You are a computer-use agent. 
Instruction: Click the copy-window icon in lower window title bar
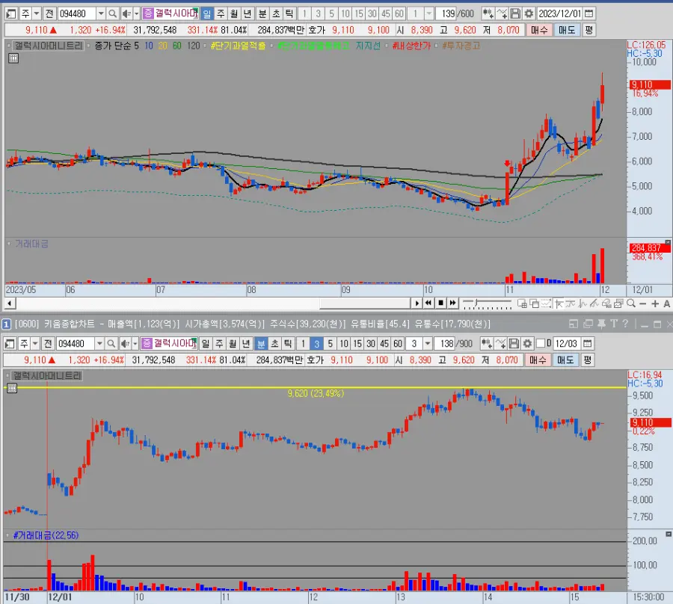(x=588, y=324)
